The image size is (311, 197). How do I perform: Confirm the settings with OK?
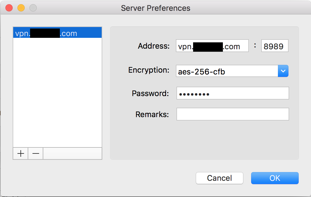[x=275, y=178]
